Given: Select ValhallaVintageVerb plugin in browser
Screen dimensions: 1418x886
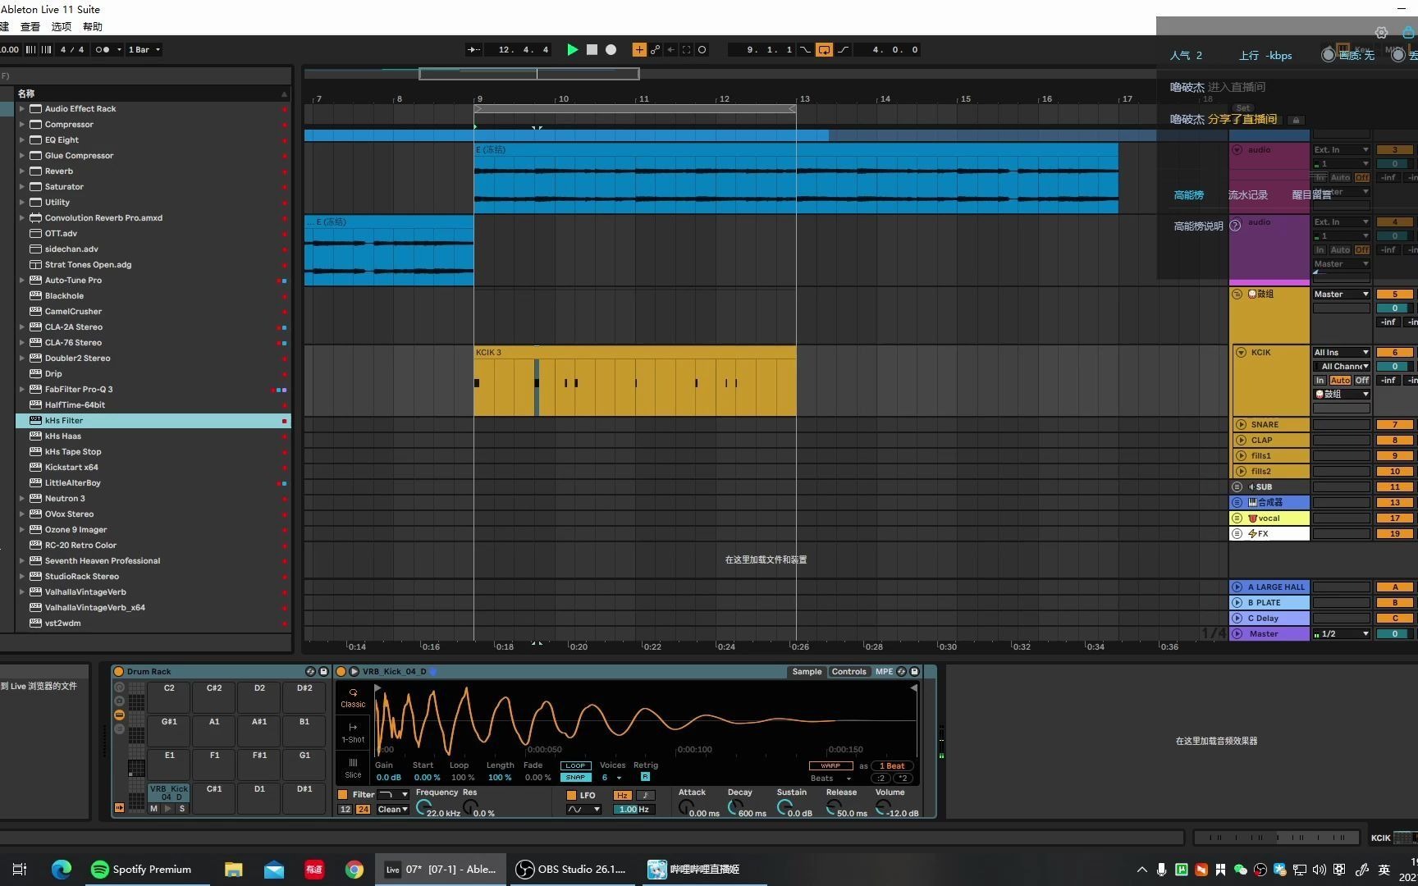Looking at the screenshot, I should coord(153,592).
